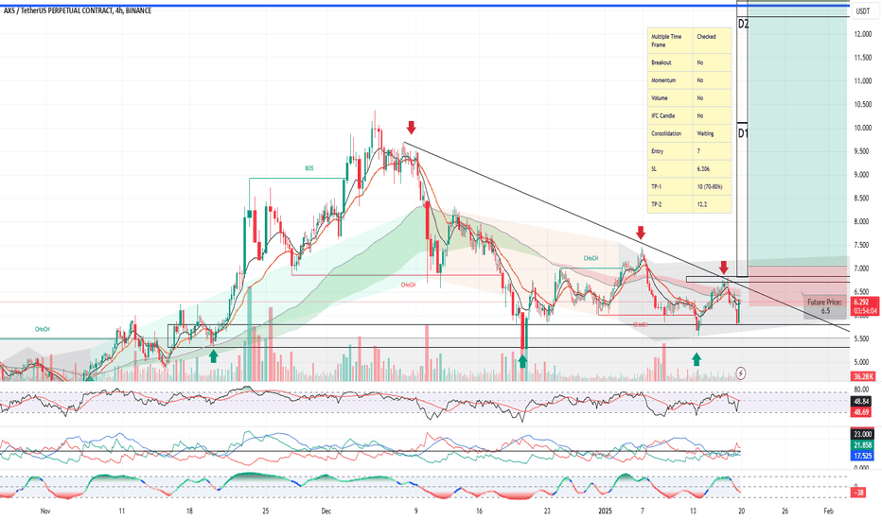882x520 pixels.
Task: Click the 16 date axis label
Action: click(x=479, y=511)
